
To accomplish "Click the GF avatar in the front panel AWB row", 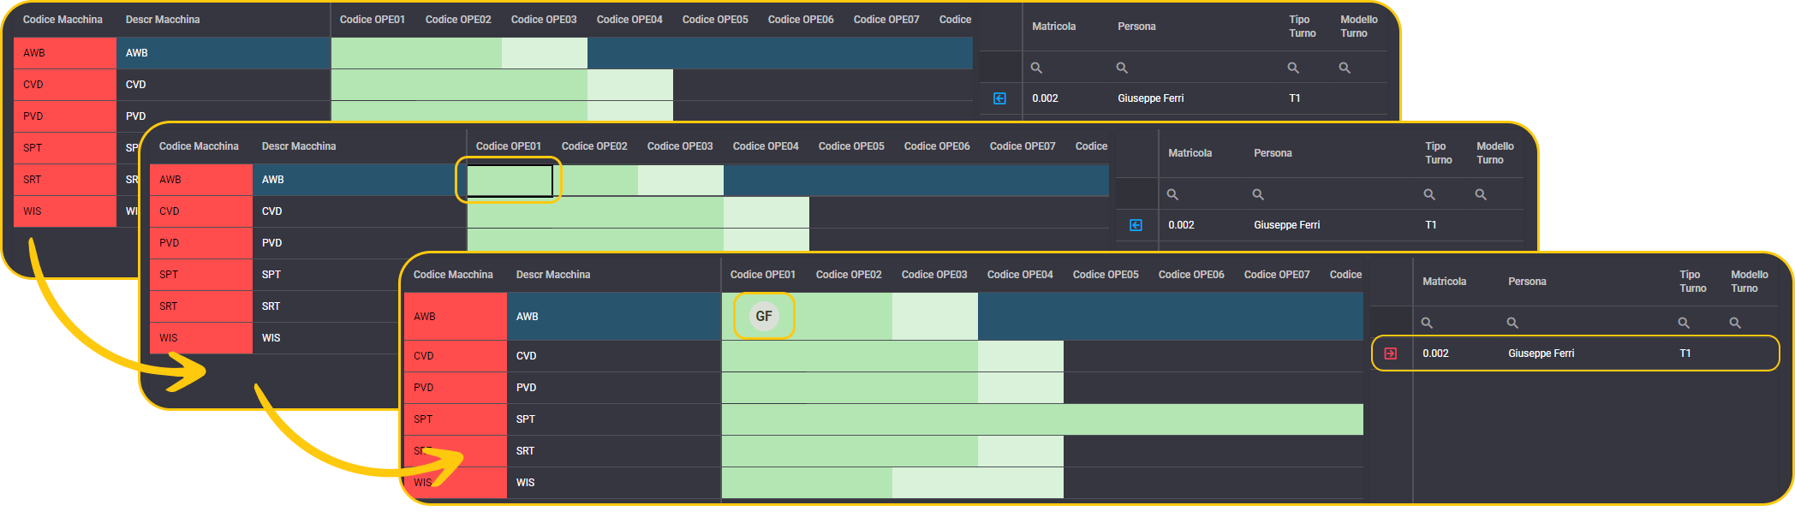I will click(x=764, y=316).
